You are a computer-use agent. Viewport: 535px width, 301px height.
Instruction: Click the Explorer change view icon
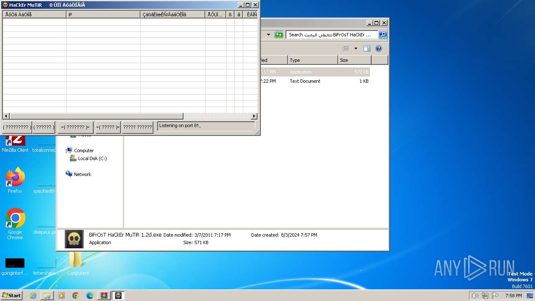[x=346, y=48]
